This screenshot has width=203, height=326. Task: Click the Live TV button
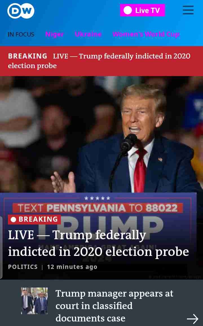142,10
